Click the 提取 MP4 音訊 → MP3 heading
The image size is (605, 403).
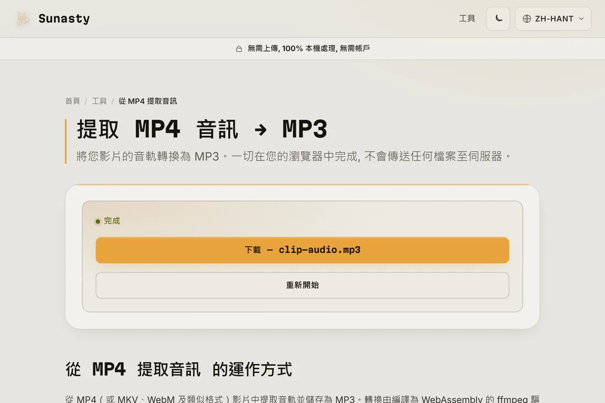tap(202, 129)
